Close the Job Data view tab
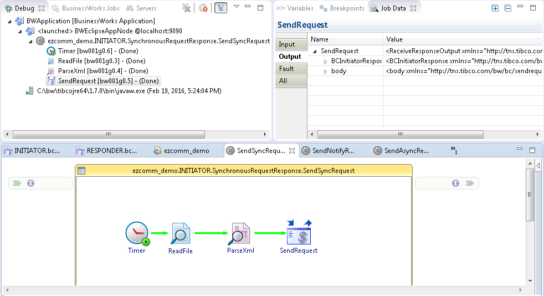This screenshot has width=544, height=296. [413, 8]
